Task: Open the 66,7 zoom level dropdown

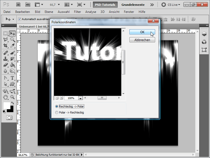Action: (x=59, y=5)
